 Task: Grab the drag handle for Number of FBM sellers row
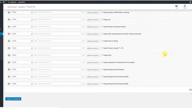pyautogui.click(x=9, y=12)
